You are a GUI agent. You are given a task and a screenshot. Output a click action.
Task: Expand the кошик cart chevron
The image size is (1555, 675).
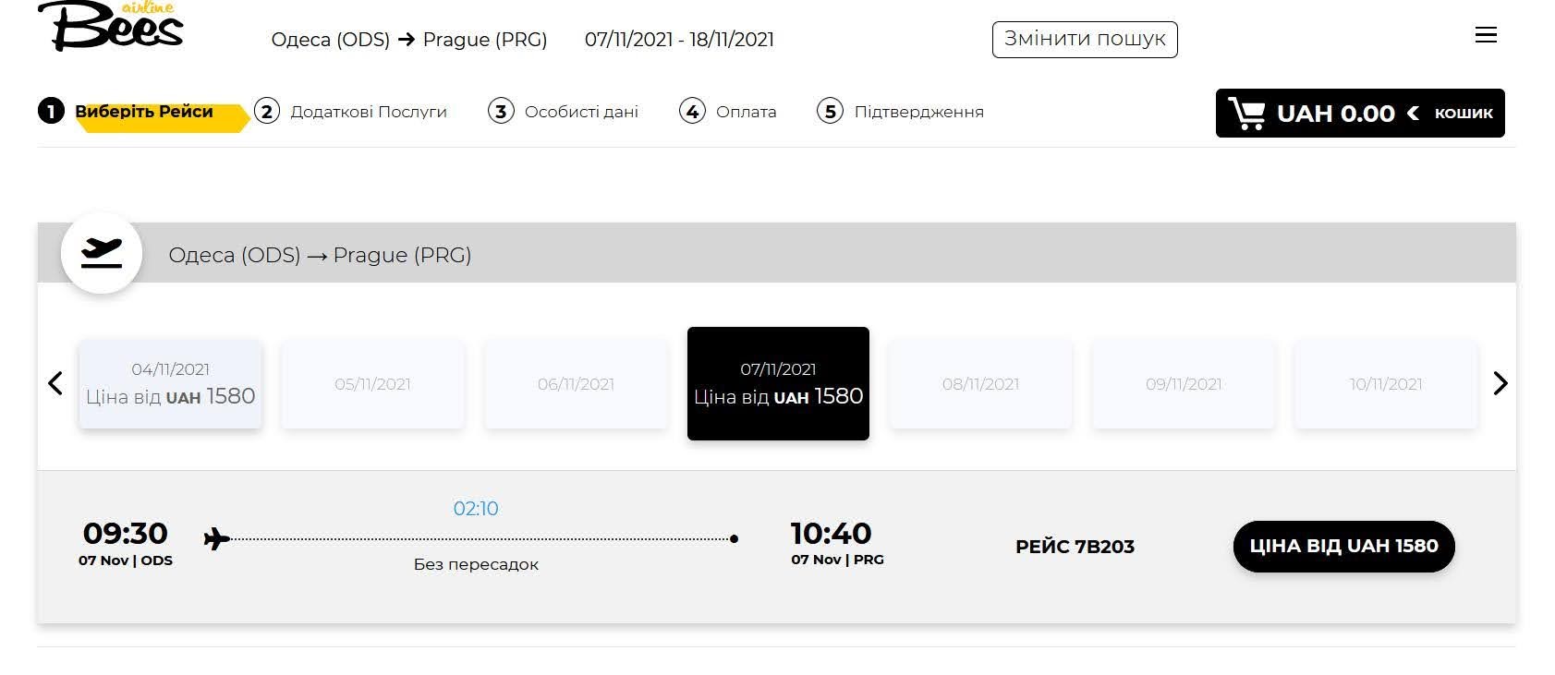click(1413, 113)
